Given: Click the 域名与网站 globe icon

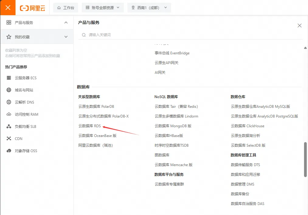Looking at the screenshot, I should (x=9, y=90).
